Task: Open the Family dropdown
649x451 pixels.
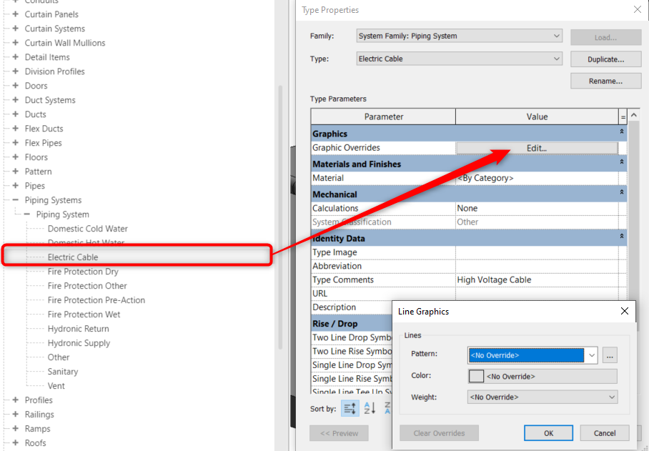Action: pyautogui.click(x=556, y=35)
